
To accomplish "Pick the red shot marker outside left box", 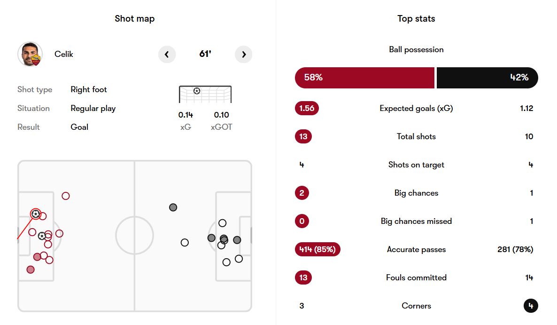I will point(66,196).
